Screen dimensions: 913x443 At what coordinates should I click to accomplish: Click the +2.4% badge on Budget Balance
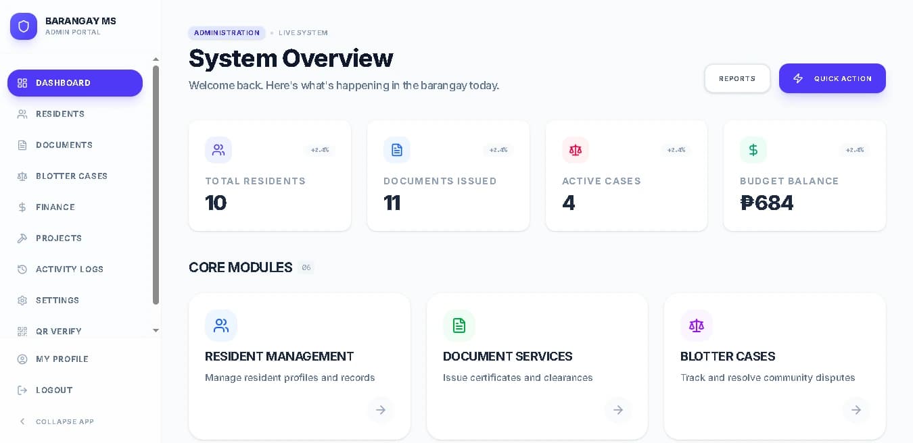855,150
